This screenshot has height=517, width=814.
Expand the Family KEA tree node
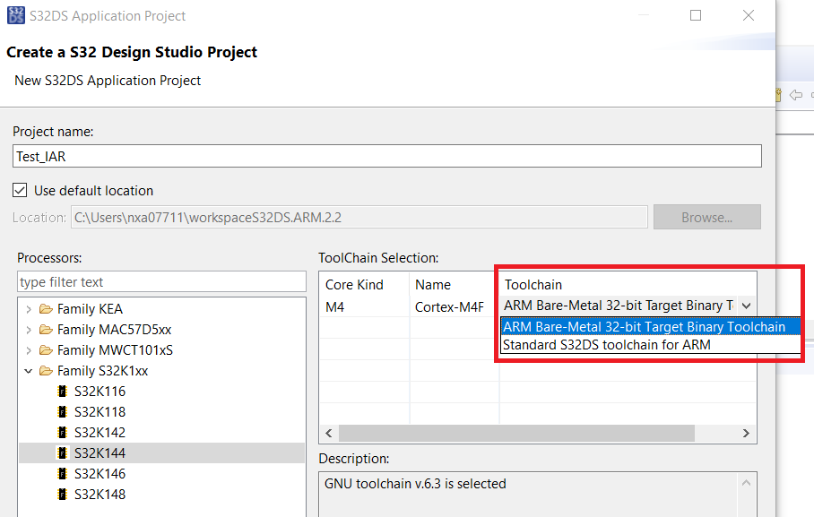click(29, 309)
